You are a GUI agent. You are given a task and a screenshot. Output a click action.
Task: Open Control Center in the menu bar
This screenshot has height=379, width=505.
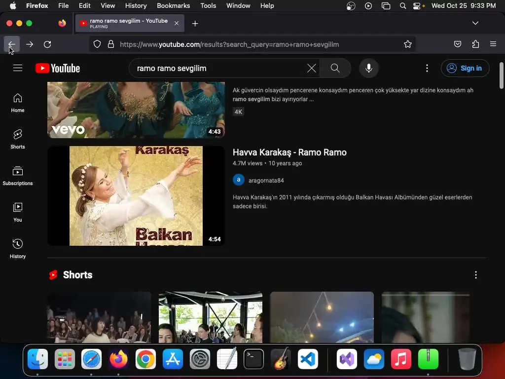[x=417, y=5]
